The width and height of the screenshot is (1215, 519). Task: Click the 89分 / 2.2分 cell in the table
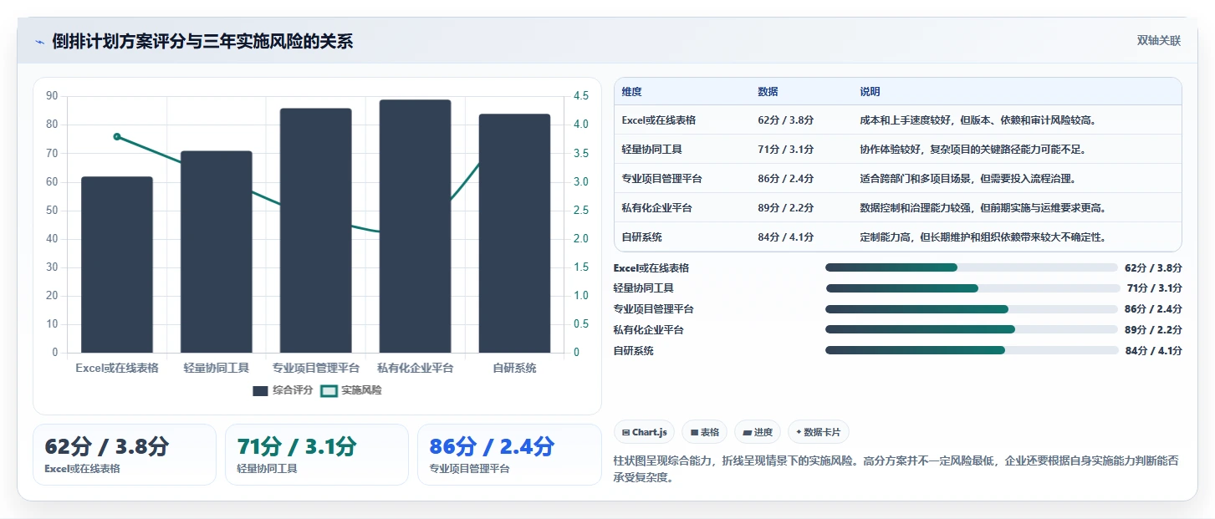786,208
